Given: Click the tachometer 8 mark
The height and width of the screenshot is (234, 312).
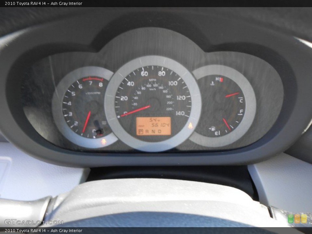Looking at the screenshot, I should pos(101,84).
